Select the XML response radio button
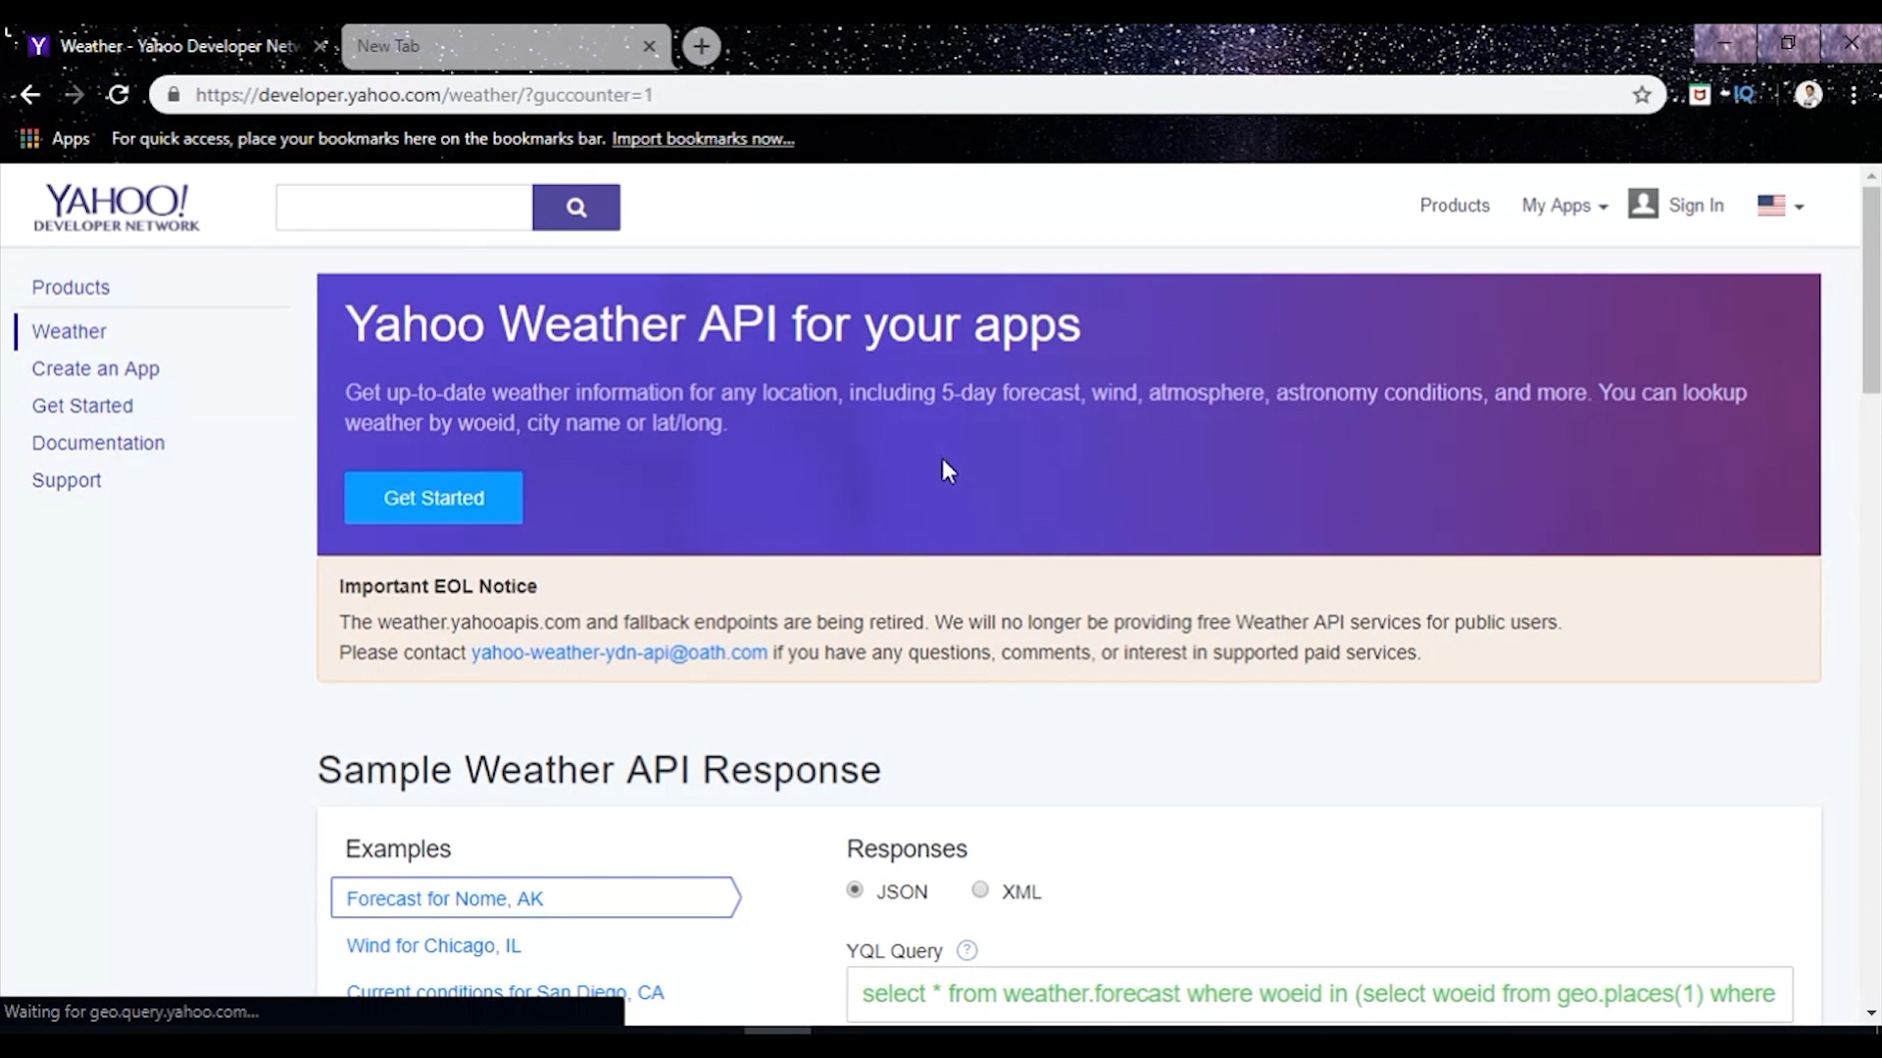Image resolution: width=1882 pixels, height=1058 pixels. click(x=979, y=890)
